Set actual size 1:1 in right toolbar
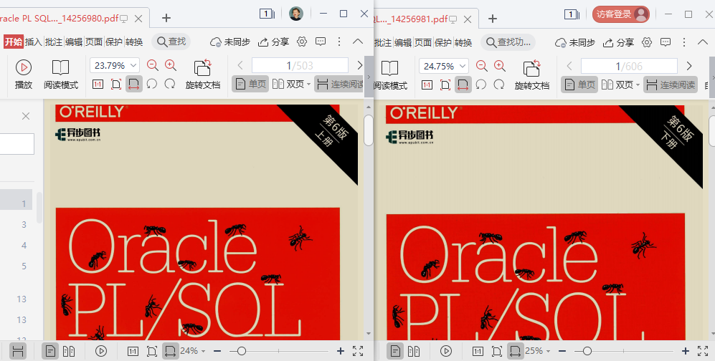 coord(427,85)
